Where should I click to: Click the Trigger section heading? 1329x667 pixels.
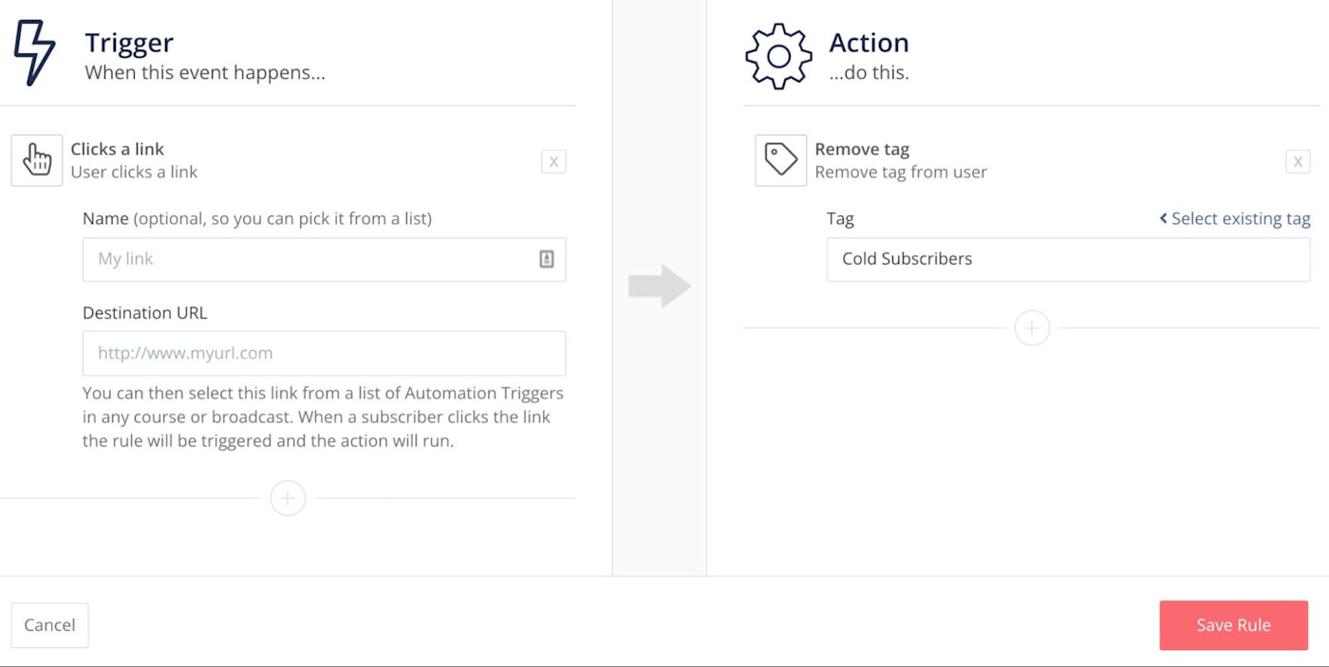pos(129,43)
